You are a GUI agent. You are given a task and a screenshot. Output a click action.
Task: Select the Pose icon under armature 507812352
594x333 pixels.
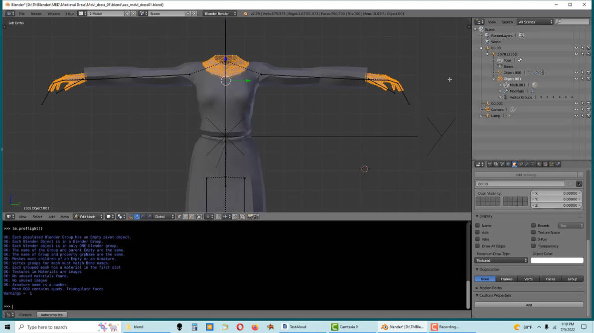(500, 60)
